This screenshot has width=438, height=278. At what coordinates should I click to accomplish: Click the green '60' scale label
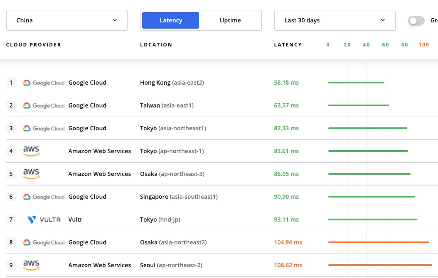click(x=386, y=45)
